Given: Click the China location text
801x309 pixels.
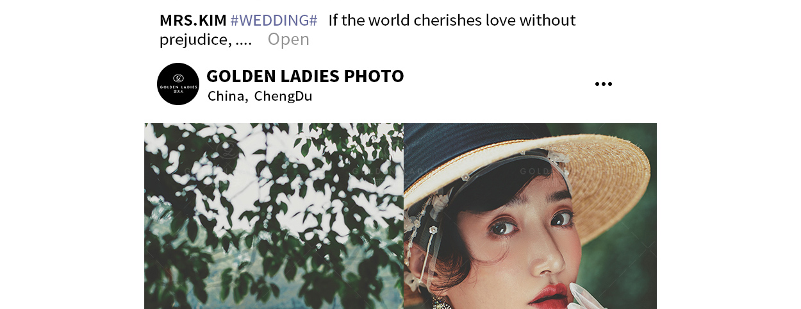Looking at the screenshot, I should tap(227, 96).
